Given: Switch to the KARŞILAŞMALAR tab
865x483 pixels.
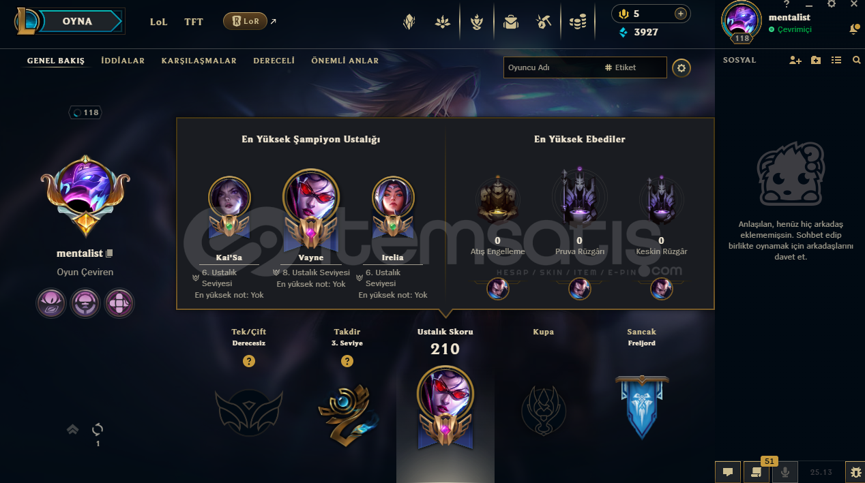Looking at the screenshot, I should (199, 61).
